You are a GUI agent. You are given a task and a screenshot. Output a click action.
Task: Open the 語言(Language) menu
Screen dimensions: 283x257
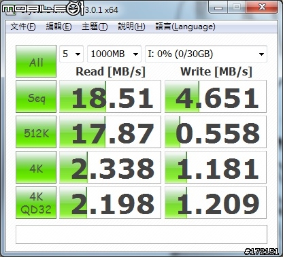click(x=185, y=27)
